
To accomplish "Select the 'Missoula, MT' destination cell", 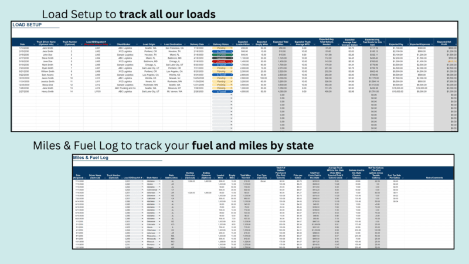I will click(x=175, y=89).
